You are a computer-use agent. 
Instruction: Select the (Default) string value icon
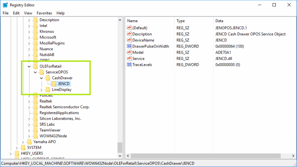pos(129,28)
